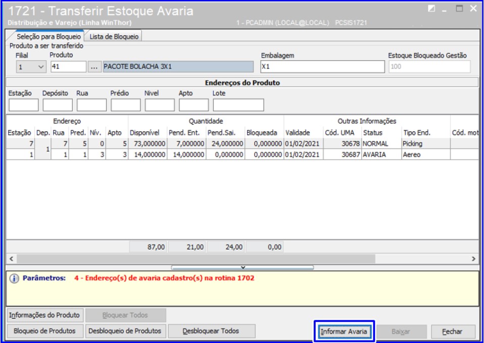Image resolution: width=484 pixels, height=343 pixels.
Task: Select the 73,000000 available quantity cell
Action: tap(148, 144)
